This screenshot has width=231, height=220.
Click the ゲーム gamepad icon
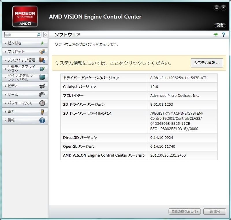pos(42,94)
